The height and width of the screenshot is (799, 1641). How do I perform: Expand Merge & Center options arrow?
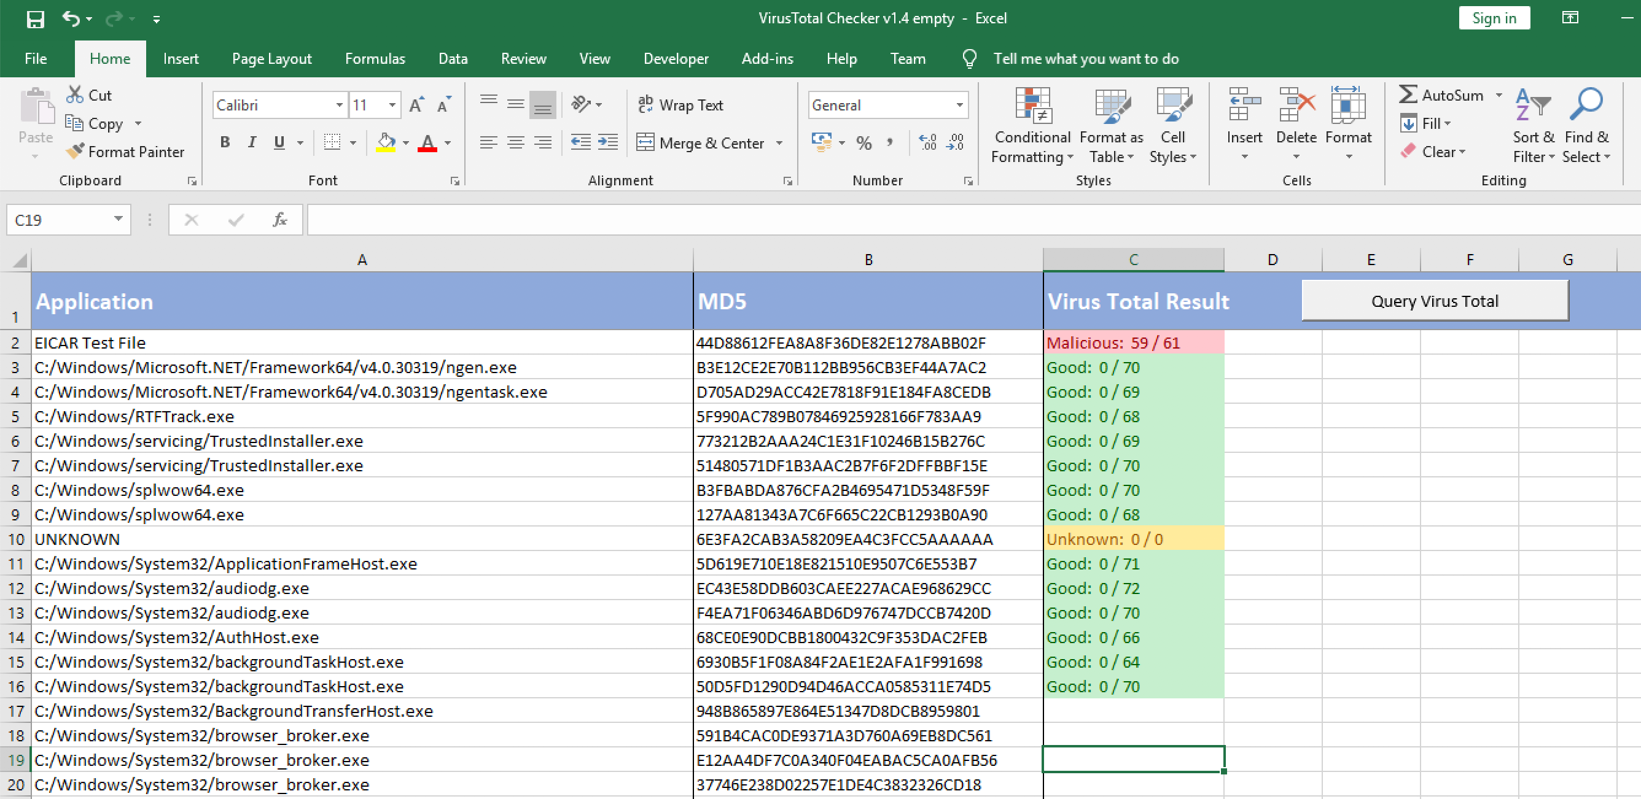779,142
